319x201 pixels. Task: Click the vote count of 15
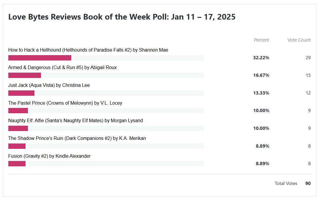click(308, 75)
